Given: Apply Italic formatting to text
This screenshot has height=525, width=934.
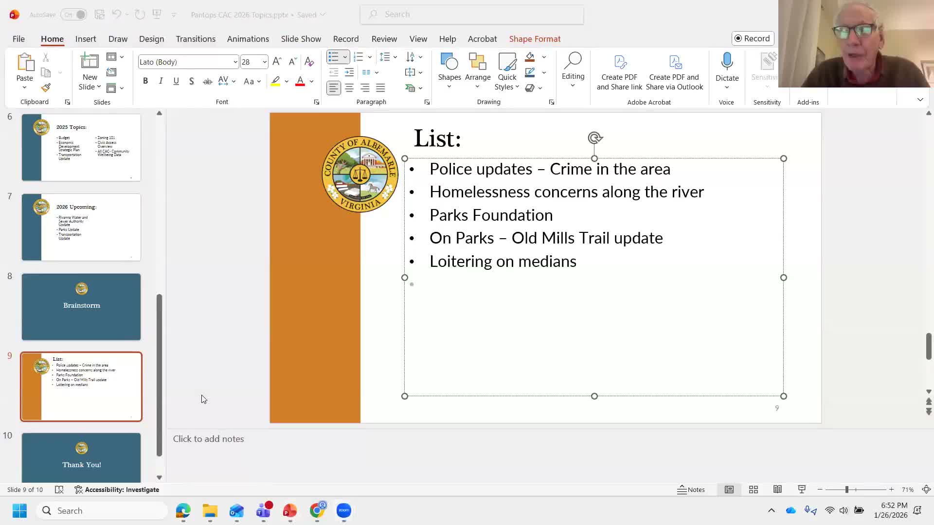Looking at the screenshot, I should (161, 81).
